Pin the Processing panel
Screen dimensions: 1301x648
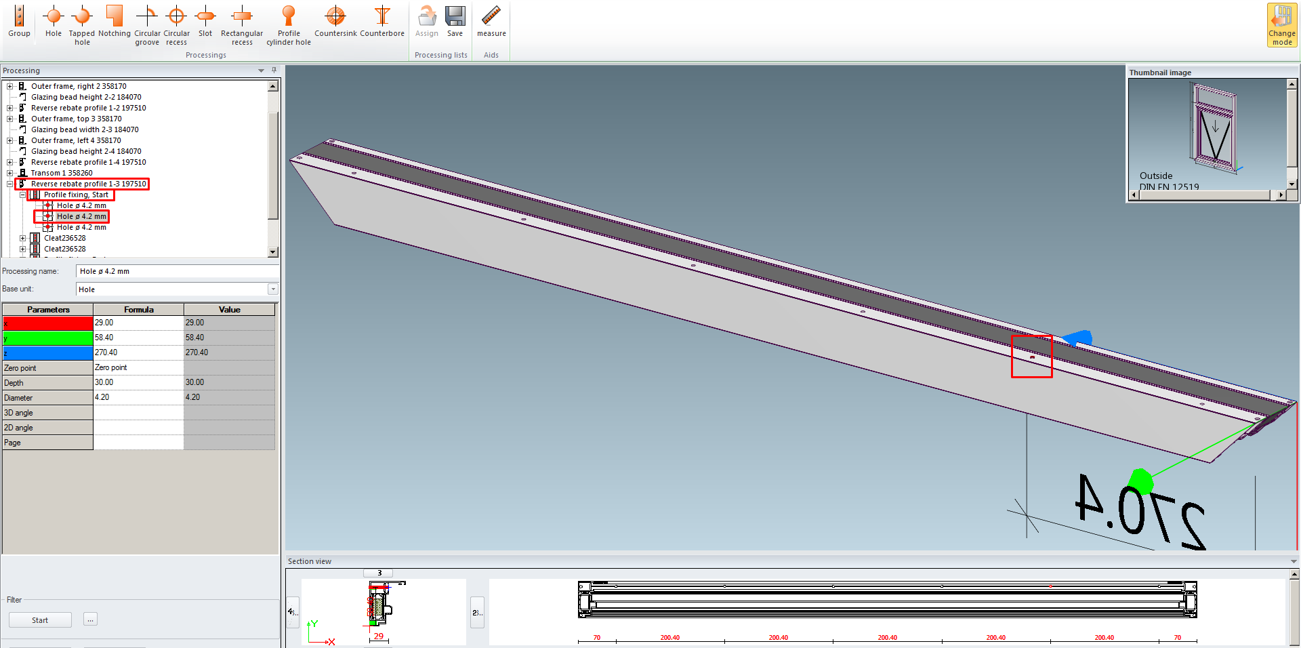coord(274,70)
